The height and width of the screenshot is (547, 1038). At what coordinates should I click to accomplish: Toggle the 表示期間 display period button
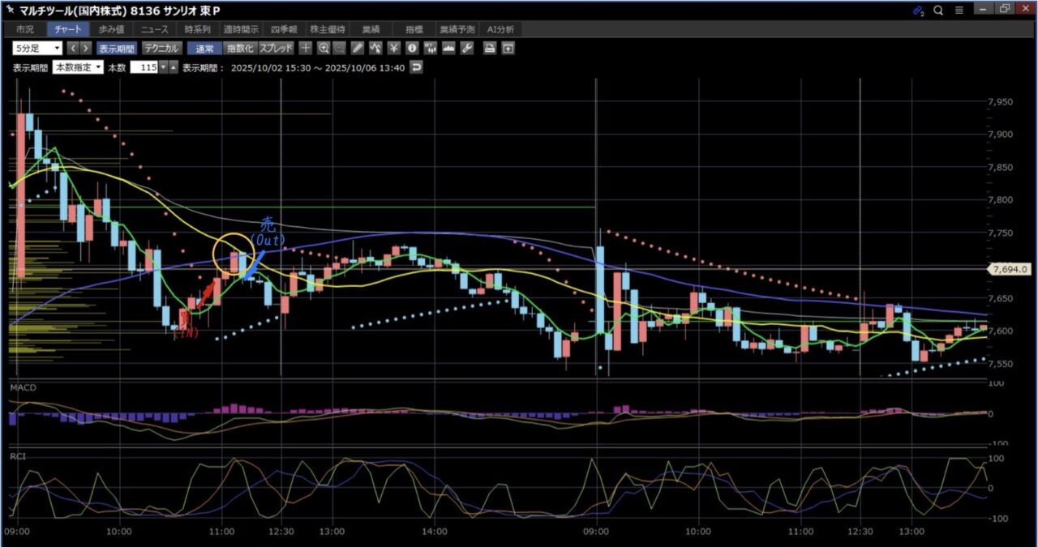(x=118, y=48)
